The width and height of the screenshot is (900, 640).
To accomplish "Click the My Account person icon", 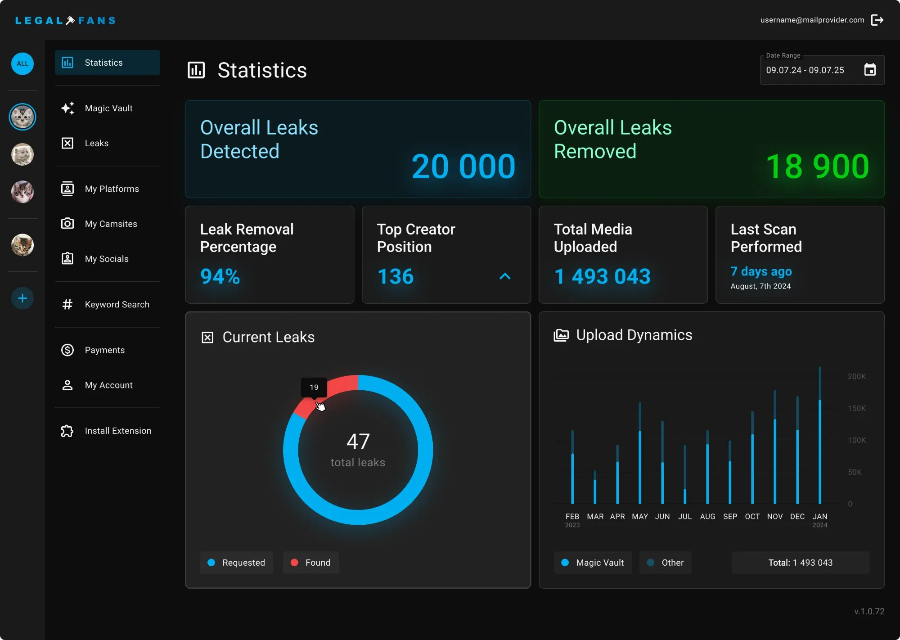I will coord(67,385).
